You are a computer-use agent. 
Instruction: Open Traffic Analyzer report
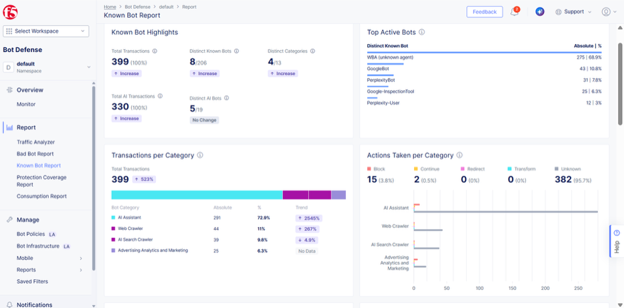pos(36,142)
